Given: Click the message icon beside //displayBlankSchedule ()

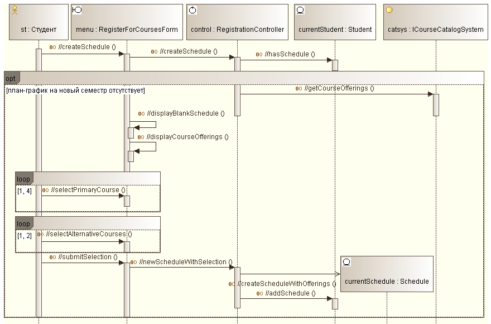Looking at the screenshot, I should click(x=141, y=113).
